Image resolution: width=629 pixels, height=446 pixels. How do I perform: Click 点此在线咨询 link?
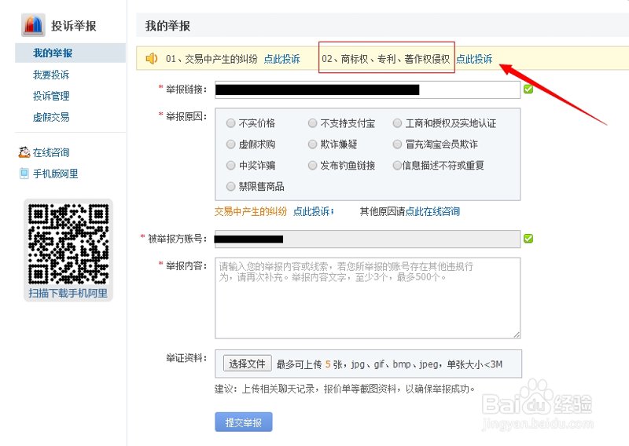click(x=432, y=211)
